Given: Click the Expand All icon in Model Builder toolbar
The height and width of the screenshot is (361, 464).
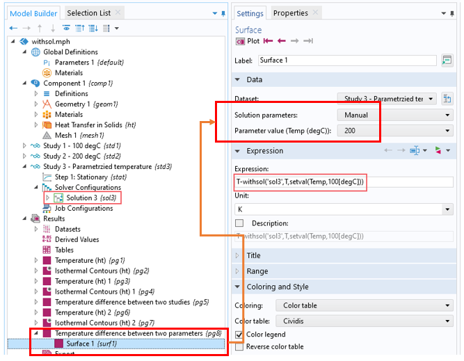Looking at the screenshot, I should tap(91, 28).
